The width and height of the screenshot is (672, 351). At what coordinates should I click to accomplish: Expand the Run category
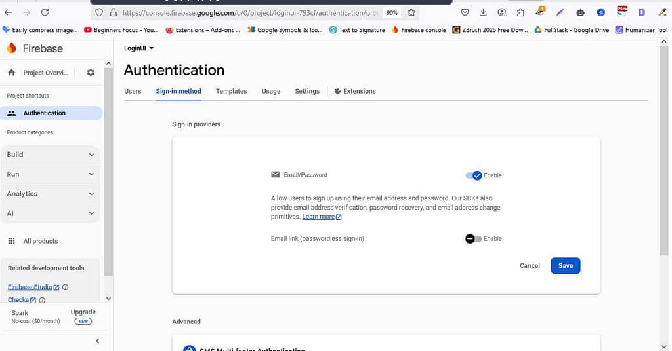click(x=50, y=174)
